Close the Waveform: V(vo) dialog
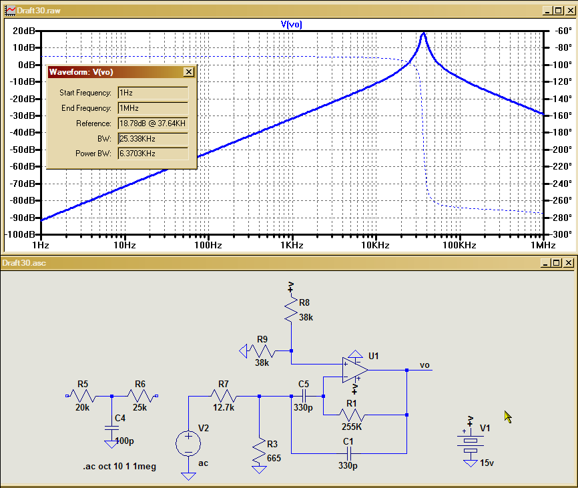 pyautogui.click(x=189, y=72)
